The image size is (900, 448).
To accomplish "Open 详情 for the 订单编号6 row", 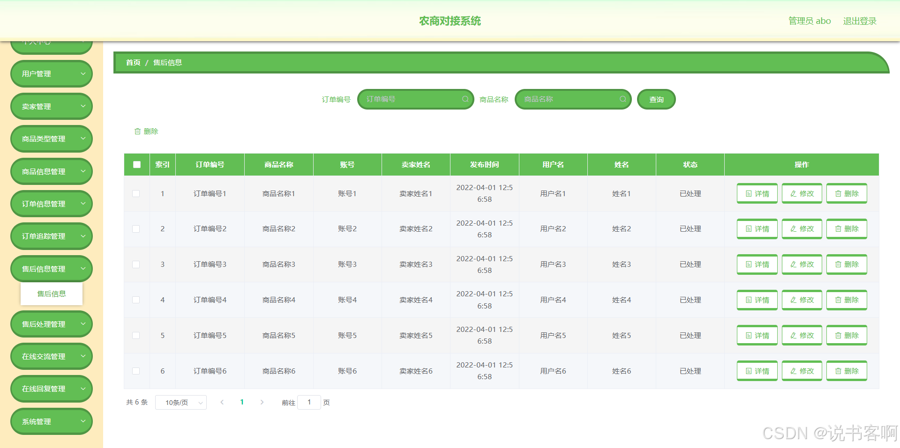I will click(757, 371).
